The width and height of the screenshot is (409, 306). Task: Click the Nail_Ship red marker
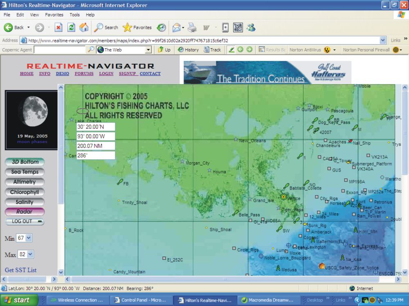point(350,141)
